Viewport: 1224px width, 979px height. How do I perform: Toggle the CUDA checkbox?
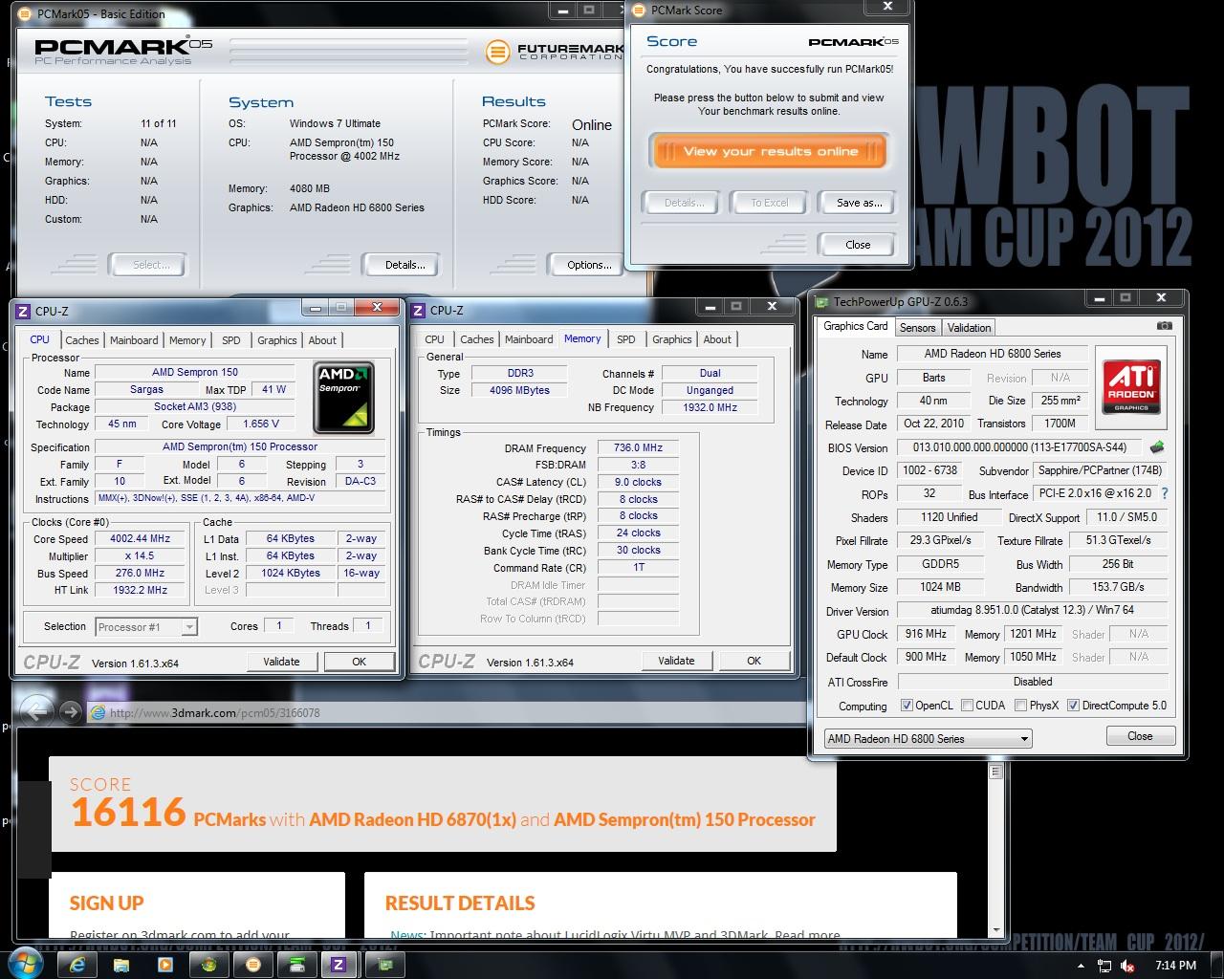[x=967, y=706]
